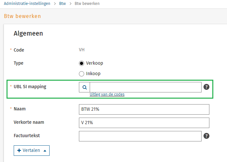Image resolution: width=227 pixels, height=162 pixels.
Task: Open the UBL SI mapping search lookup
Action: pos(84,87)
